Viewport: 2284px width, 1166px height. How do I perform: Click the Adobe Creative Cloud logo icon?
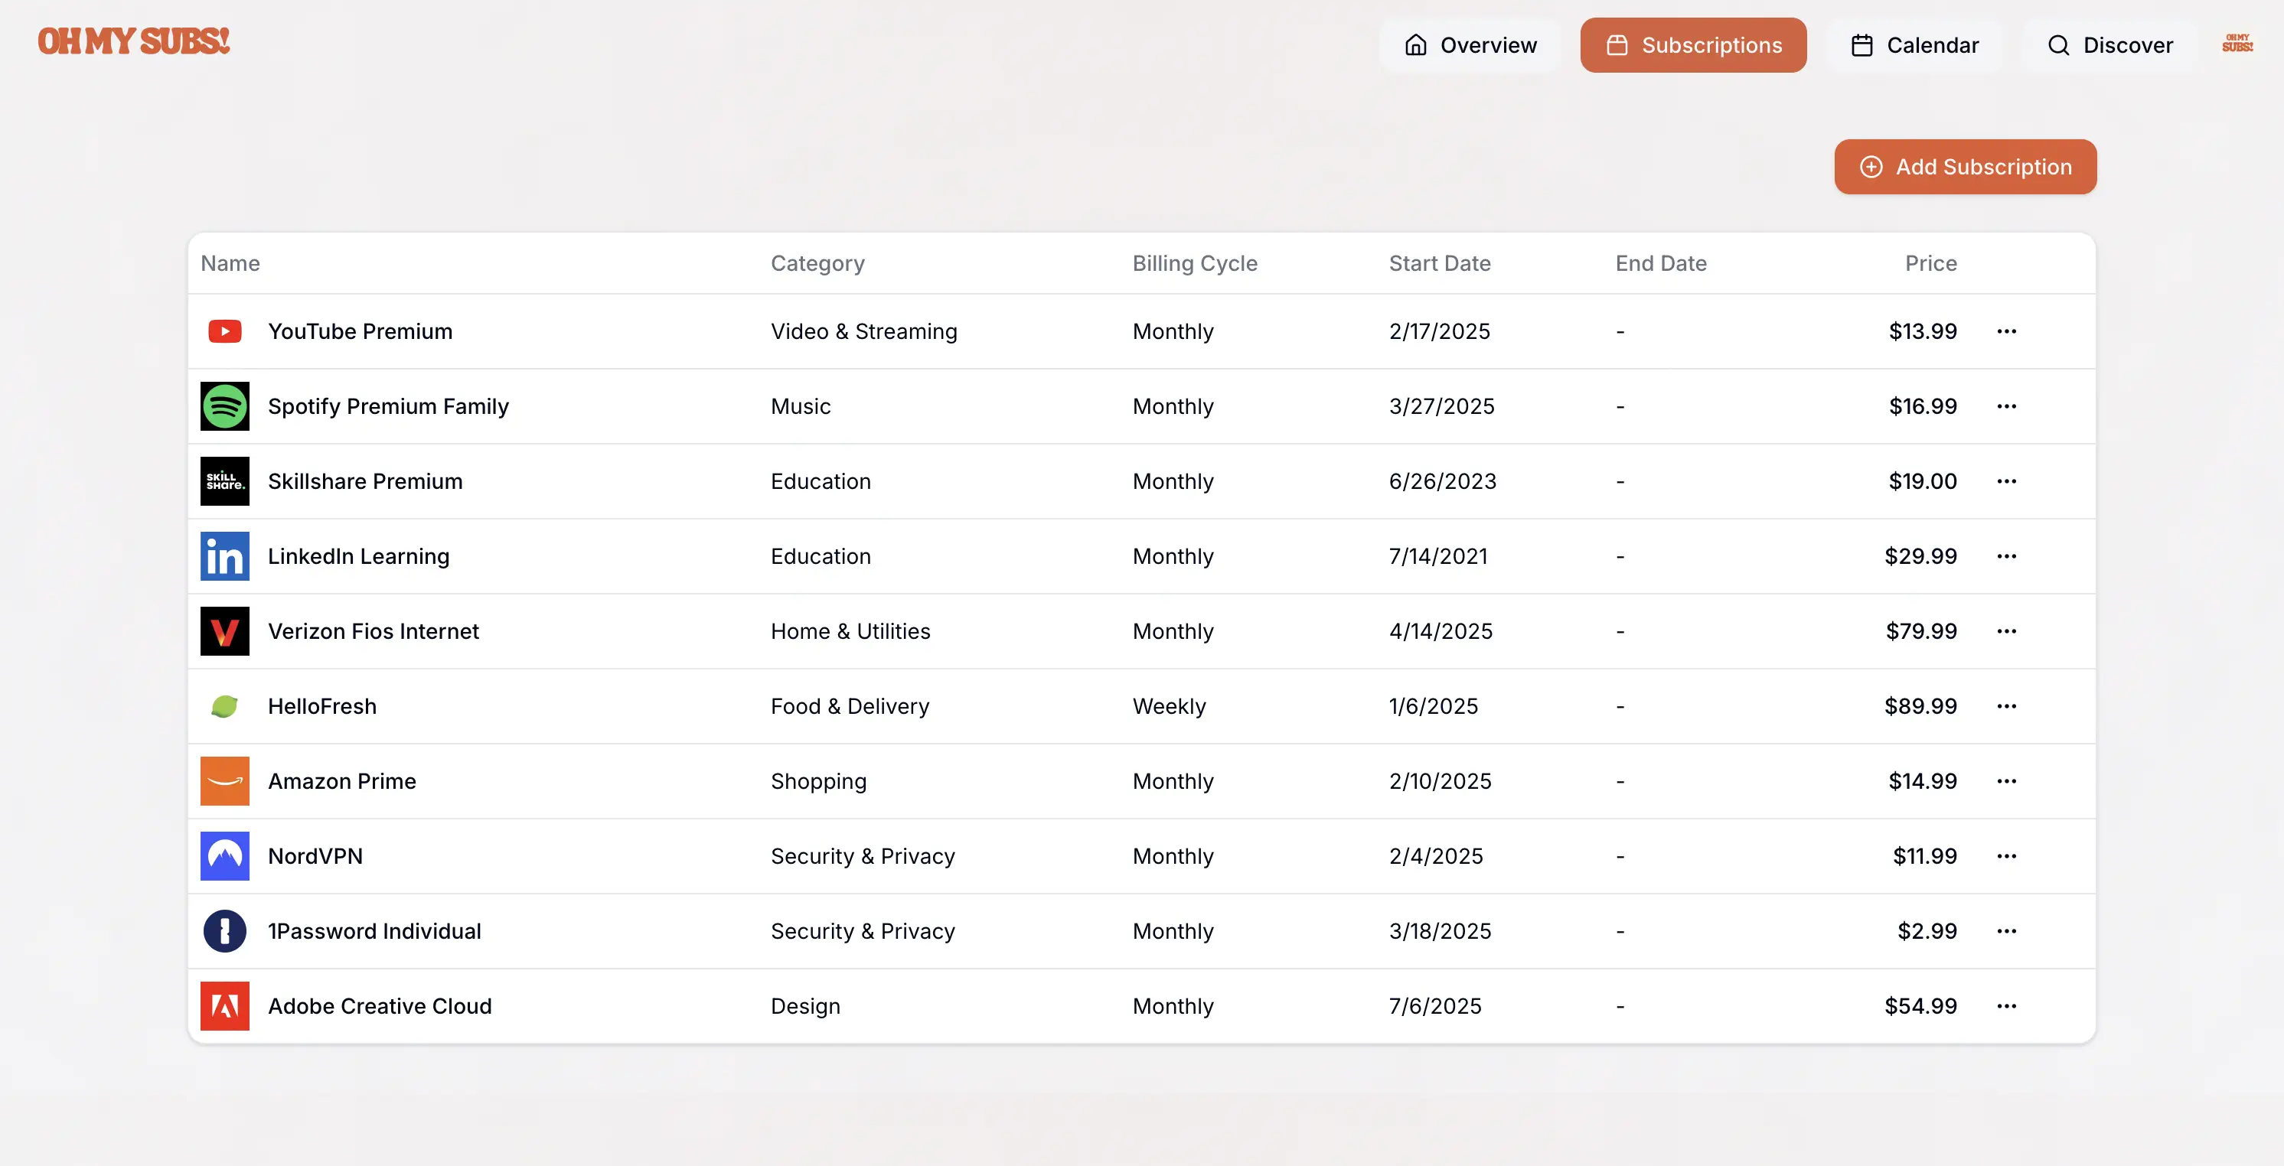(224, 1007)
